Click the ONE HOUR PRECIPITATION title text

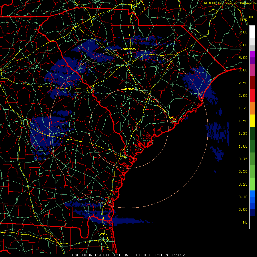100,255
